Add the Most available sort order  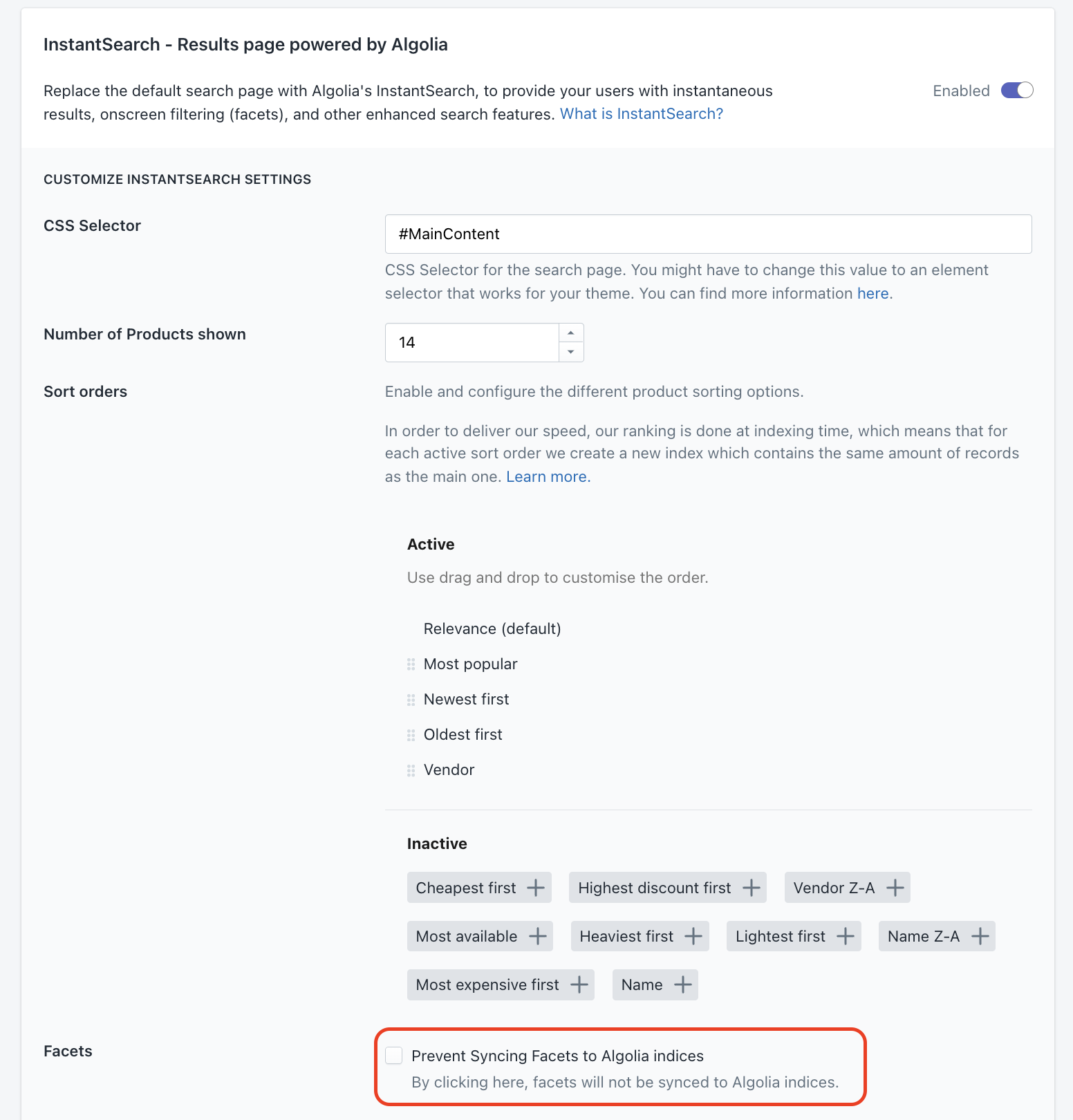pyautogui.click(x=537, y=936)
